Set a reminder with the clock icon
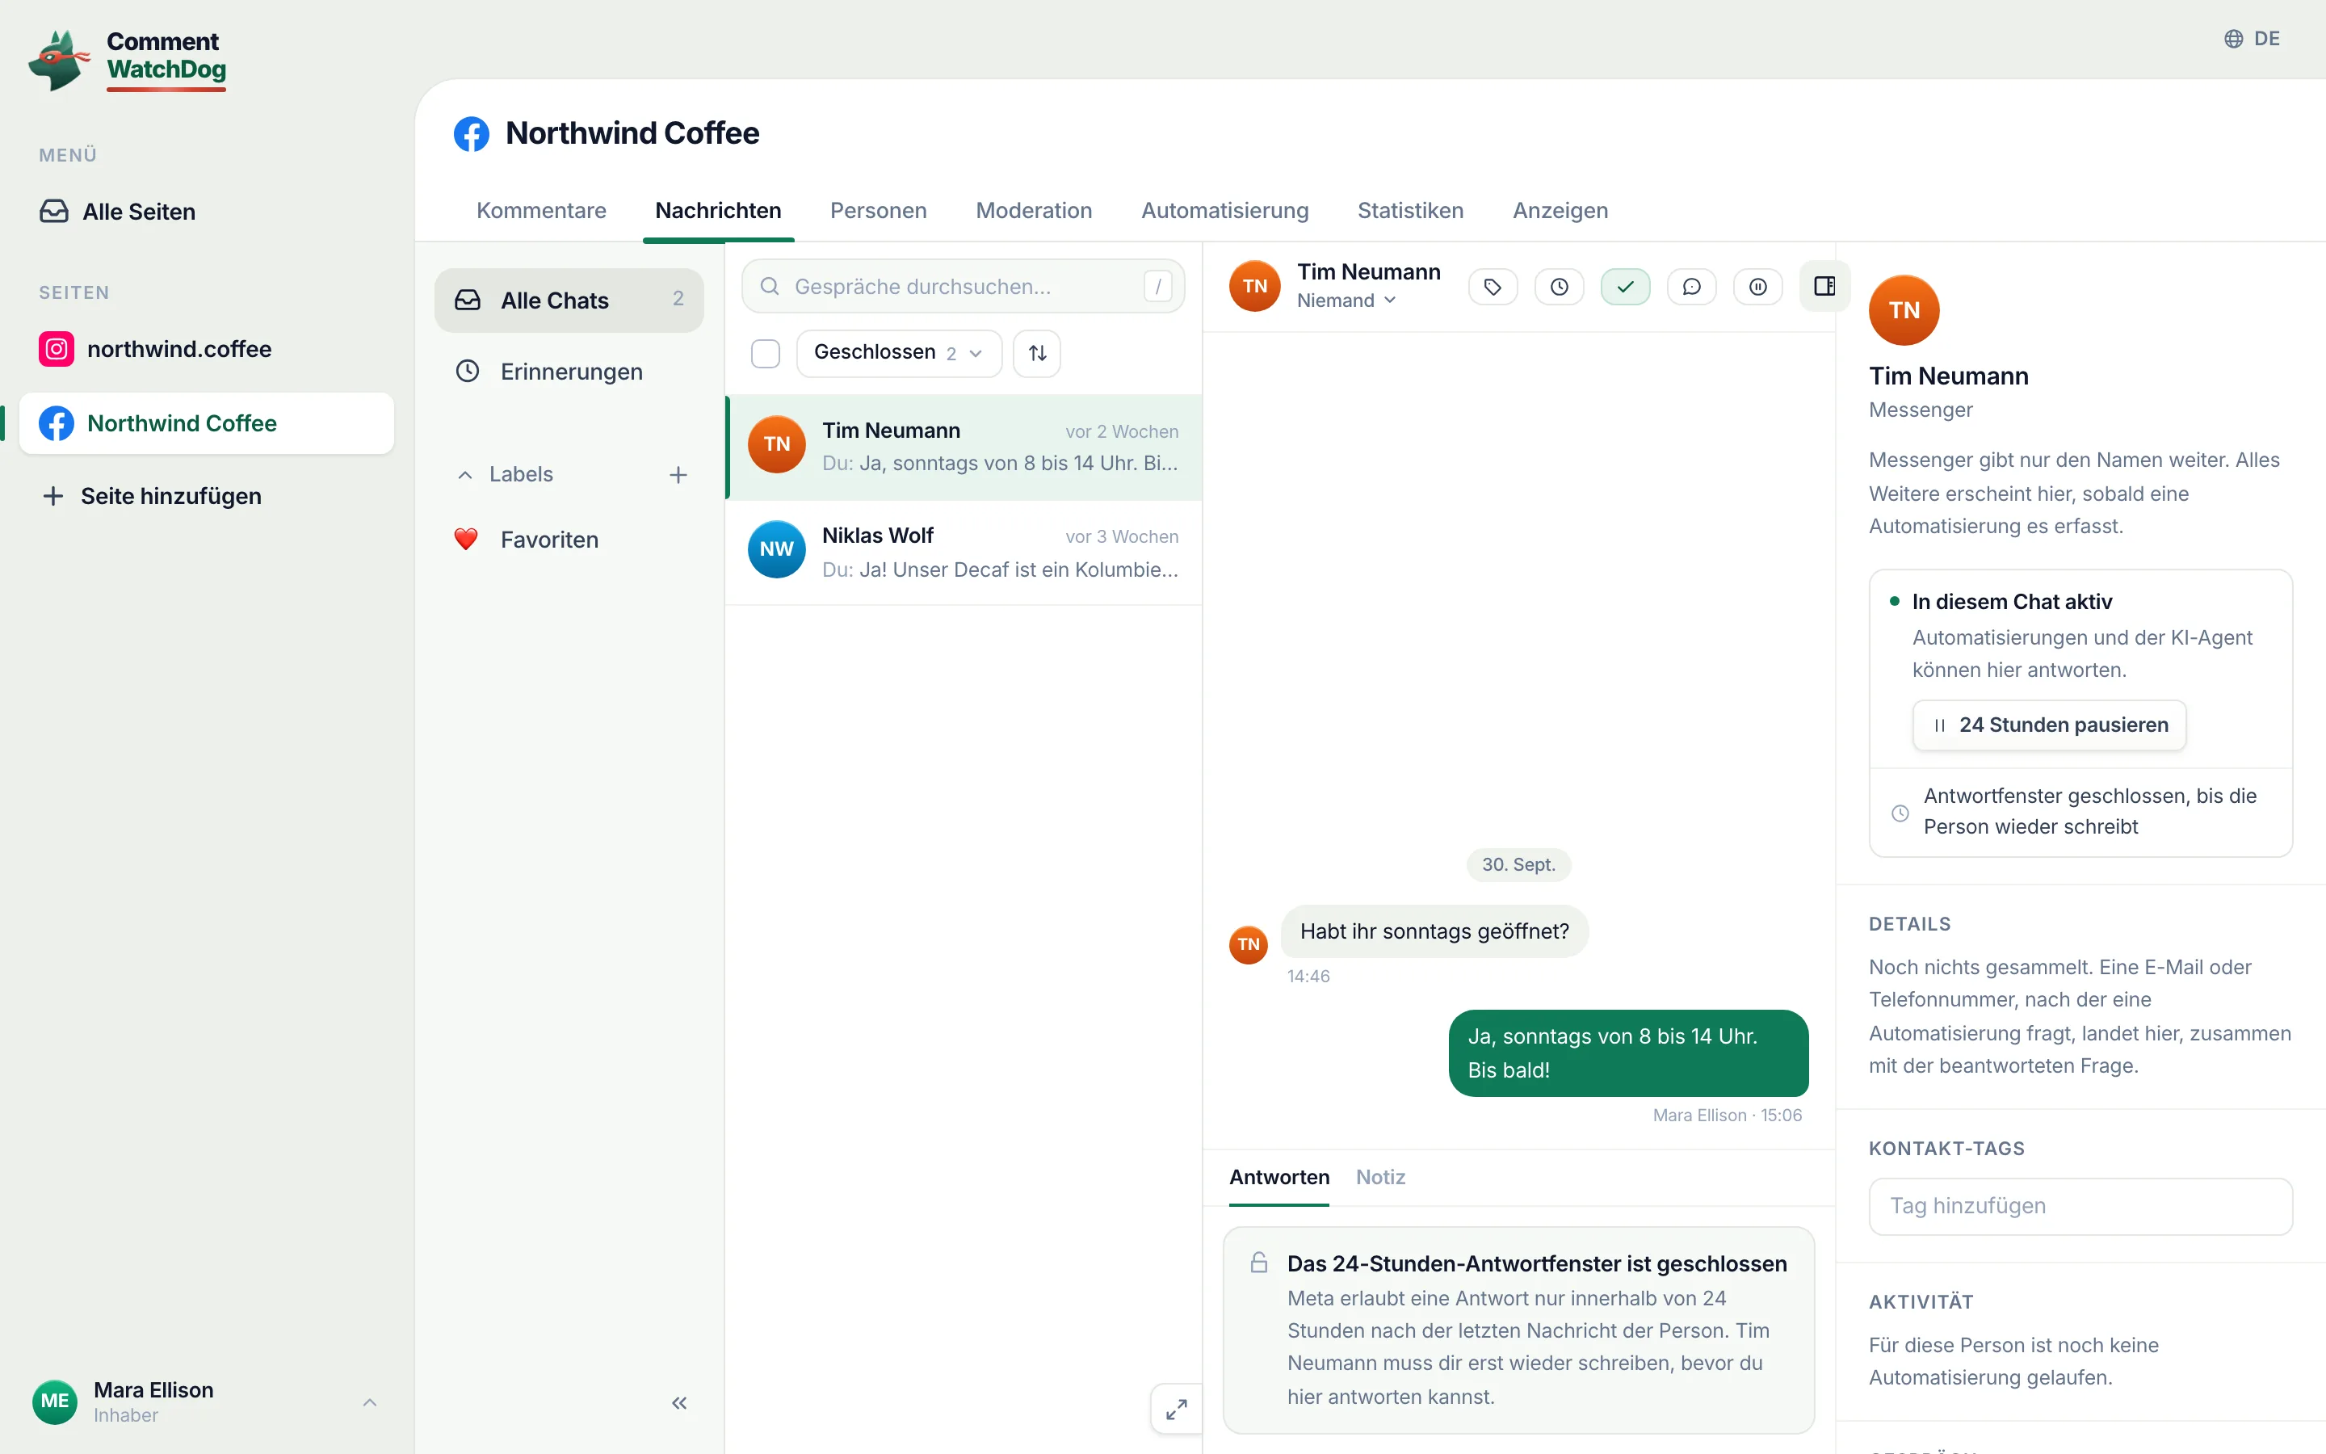Viewport: 2326px width, 1454px height. coord(1559,287)
